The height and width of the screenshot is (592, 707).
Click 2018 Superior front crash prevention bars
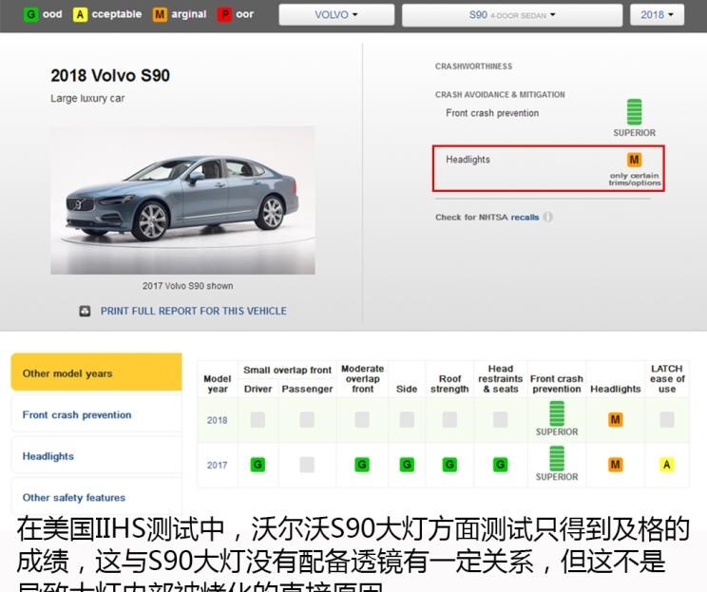click(x=557, y=413)
